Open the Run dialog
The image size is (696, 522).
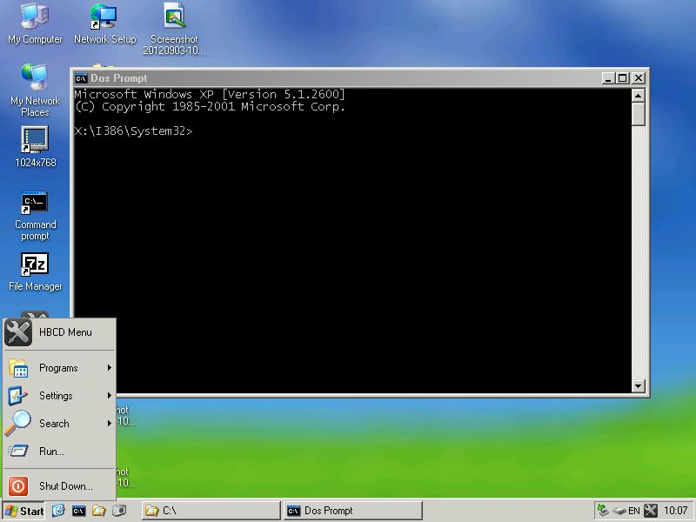(50, 452)
